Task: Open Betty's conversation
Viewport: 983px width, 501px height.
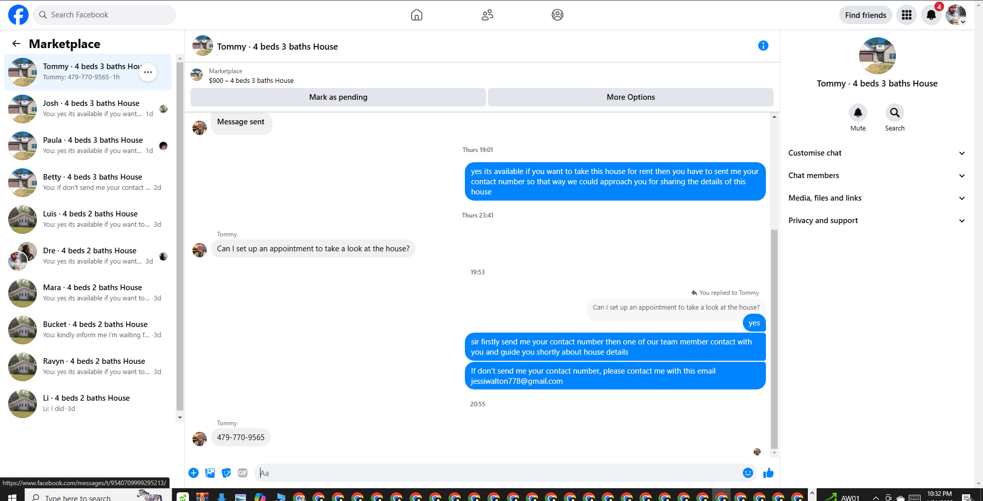Action: click(x=88, y=183)
